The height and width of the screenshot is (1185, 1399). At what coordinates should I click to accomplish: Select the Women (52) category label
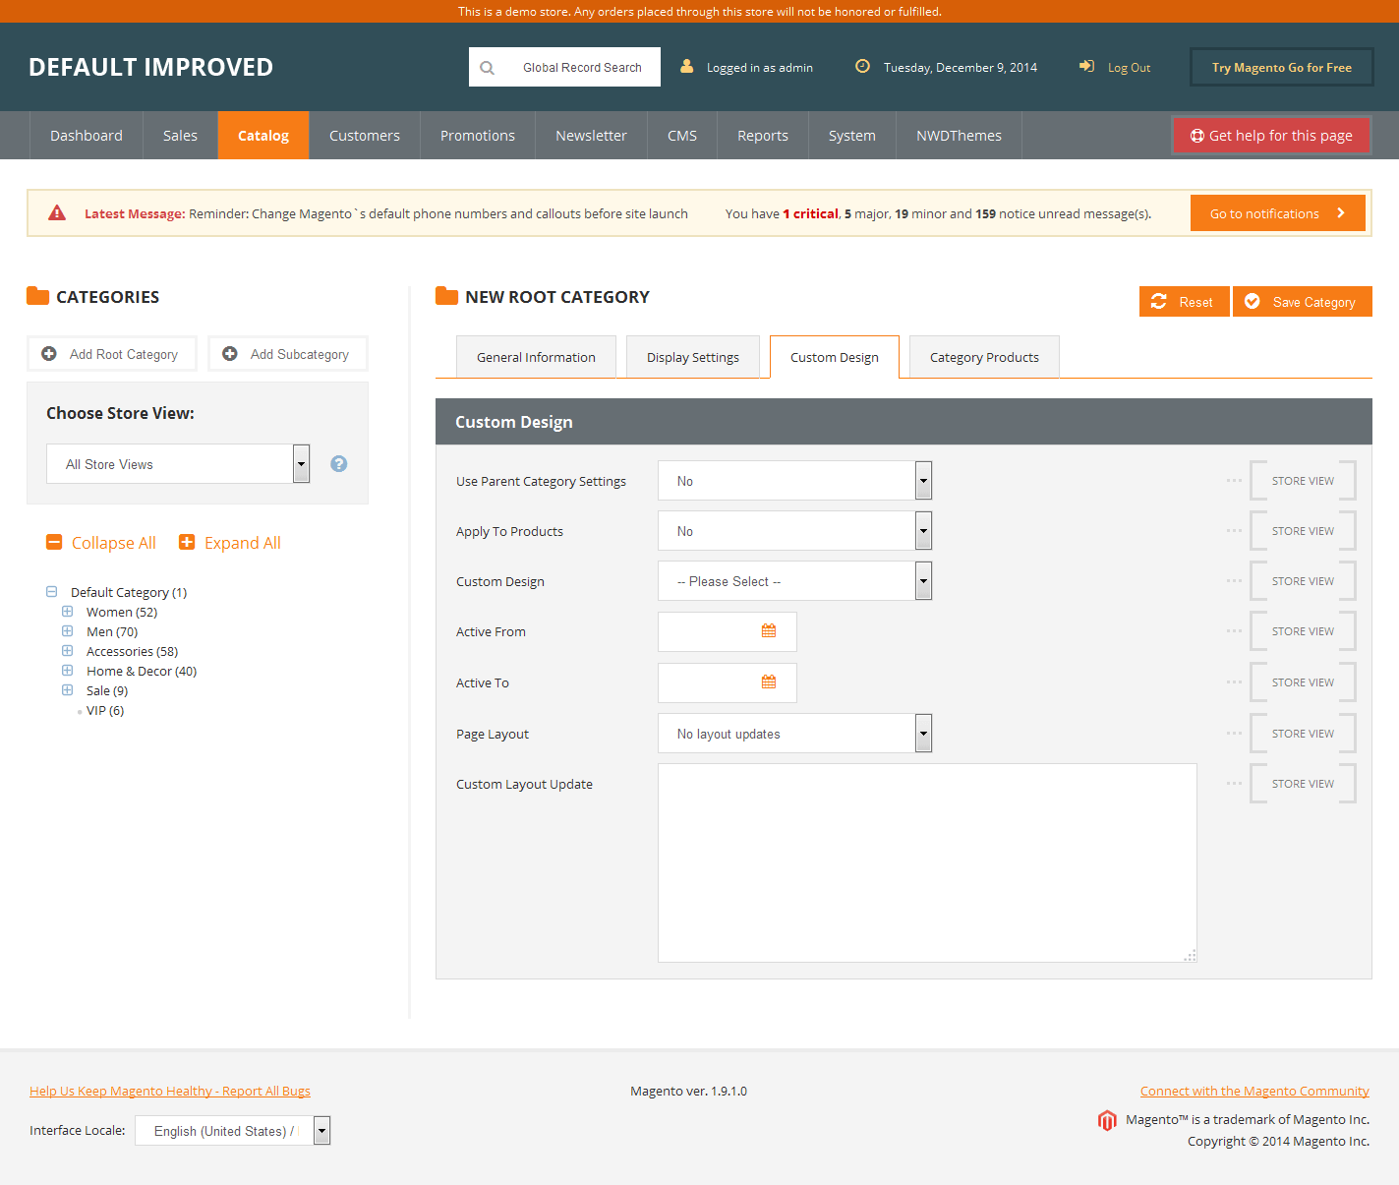(x=122, y=612)
